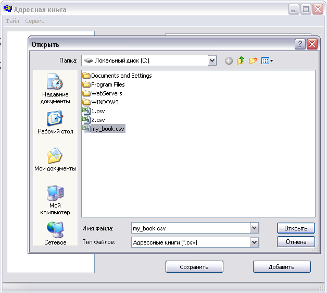Select the WebServers folder
The width and height of the screenshot is (327, 293).
[x=102, y=93]
